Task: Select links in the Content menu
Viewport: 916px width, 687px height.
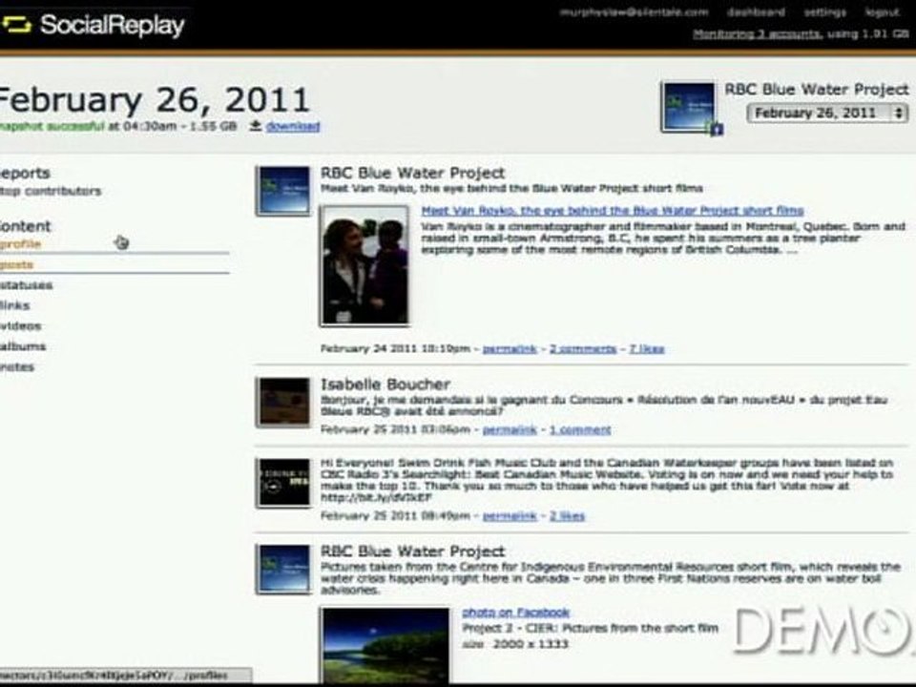Action: click(14, 305)
